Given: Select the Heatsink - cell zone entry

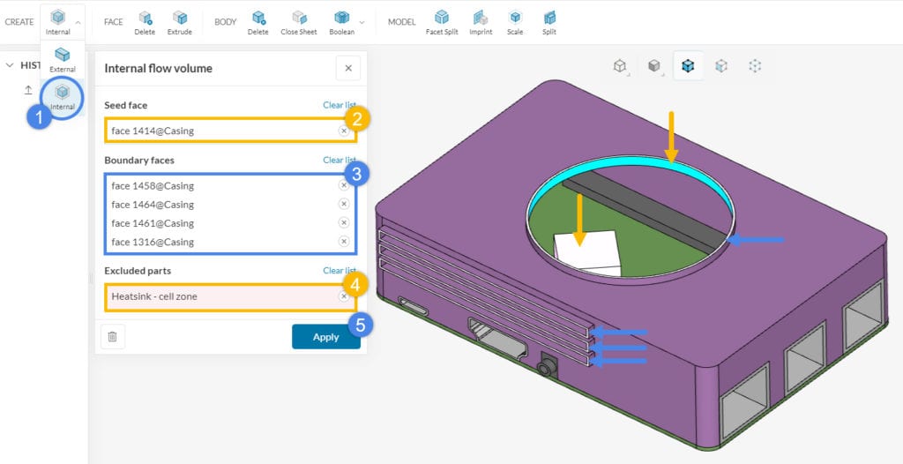Looking at the screenshot, I should pos(230,297).
